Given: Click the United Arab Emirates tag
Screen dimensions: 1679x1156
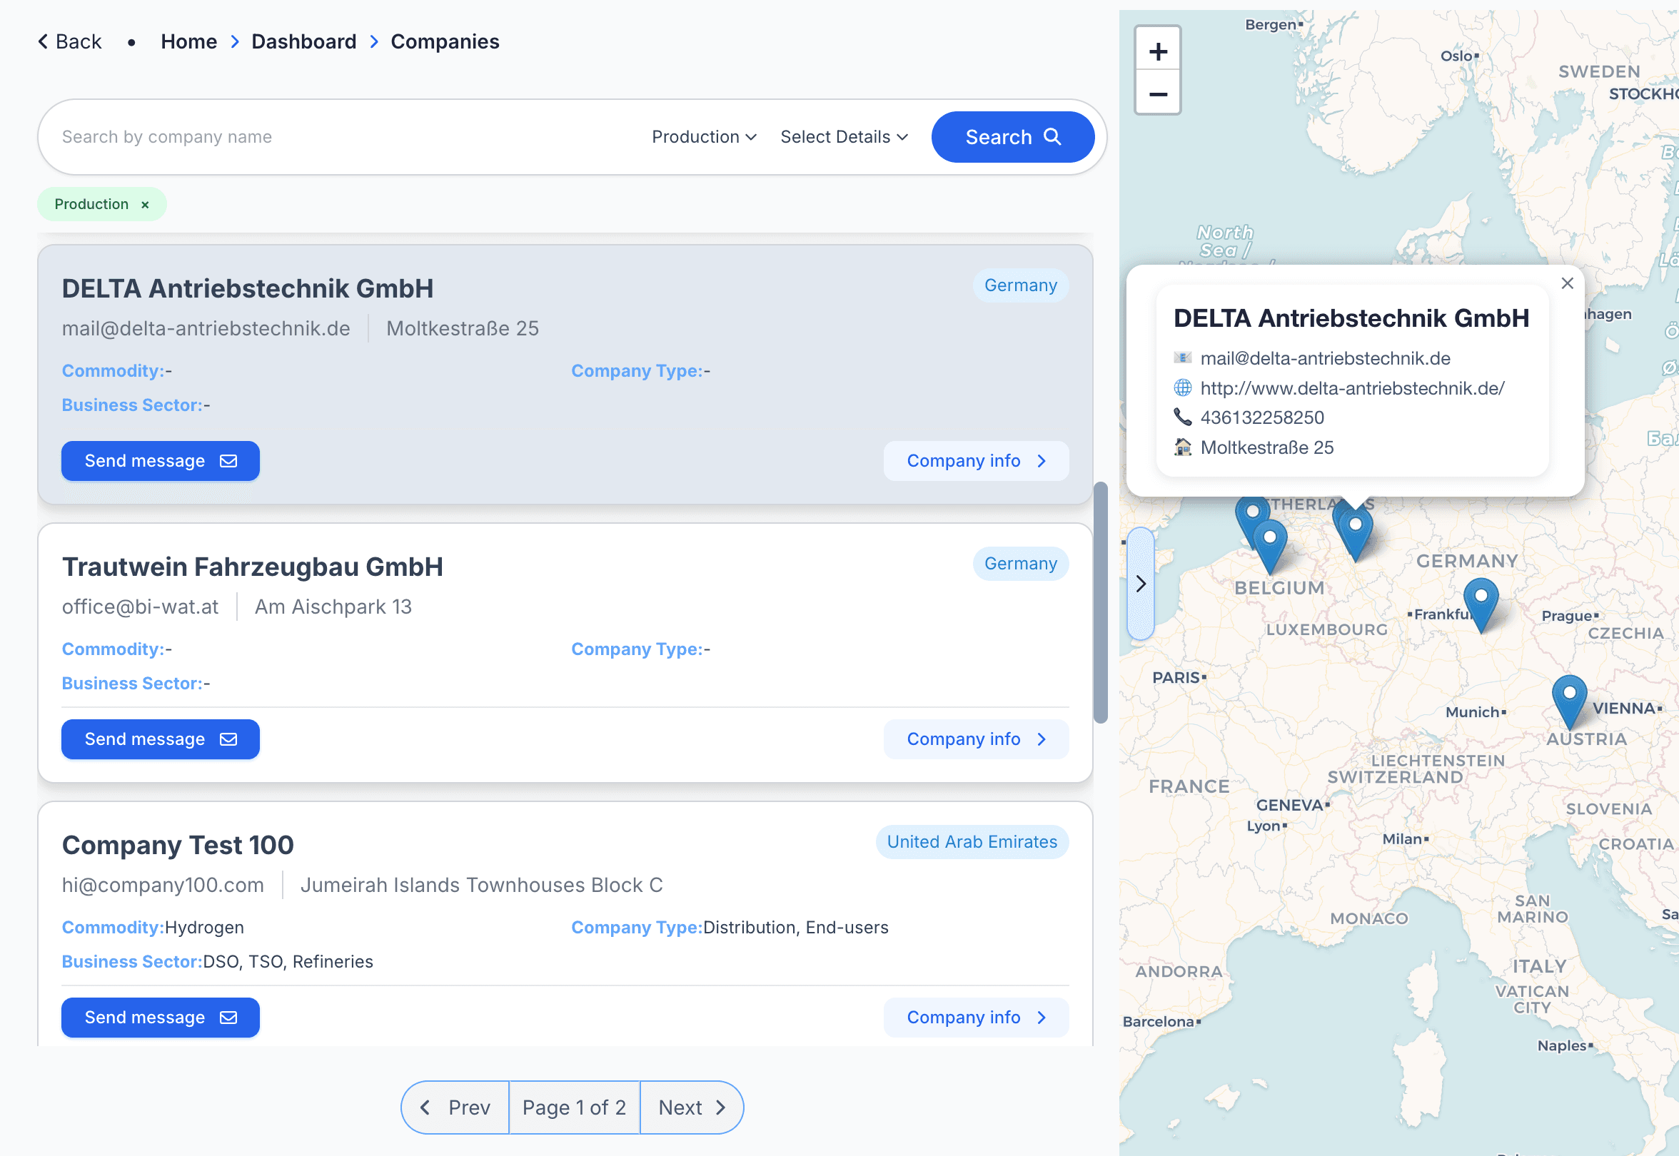Looking at the screenshot, I should (x=972, y=841).
